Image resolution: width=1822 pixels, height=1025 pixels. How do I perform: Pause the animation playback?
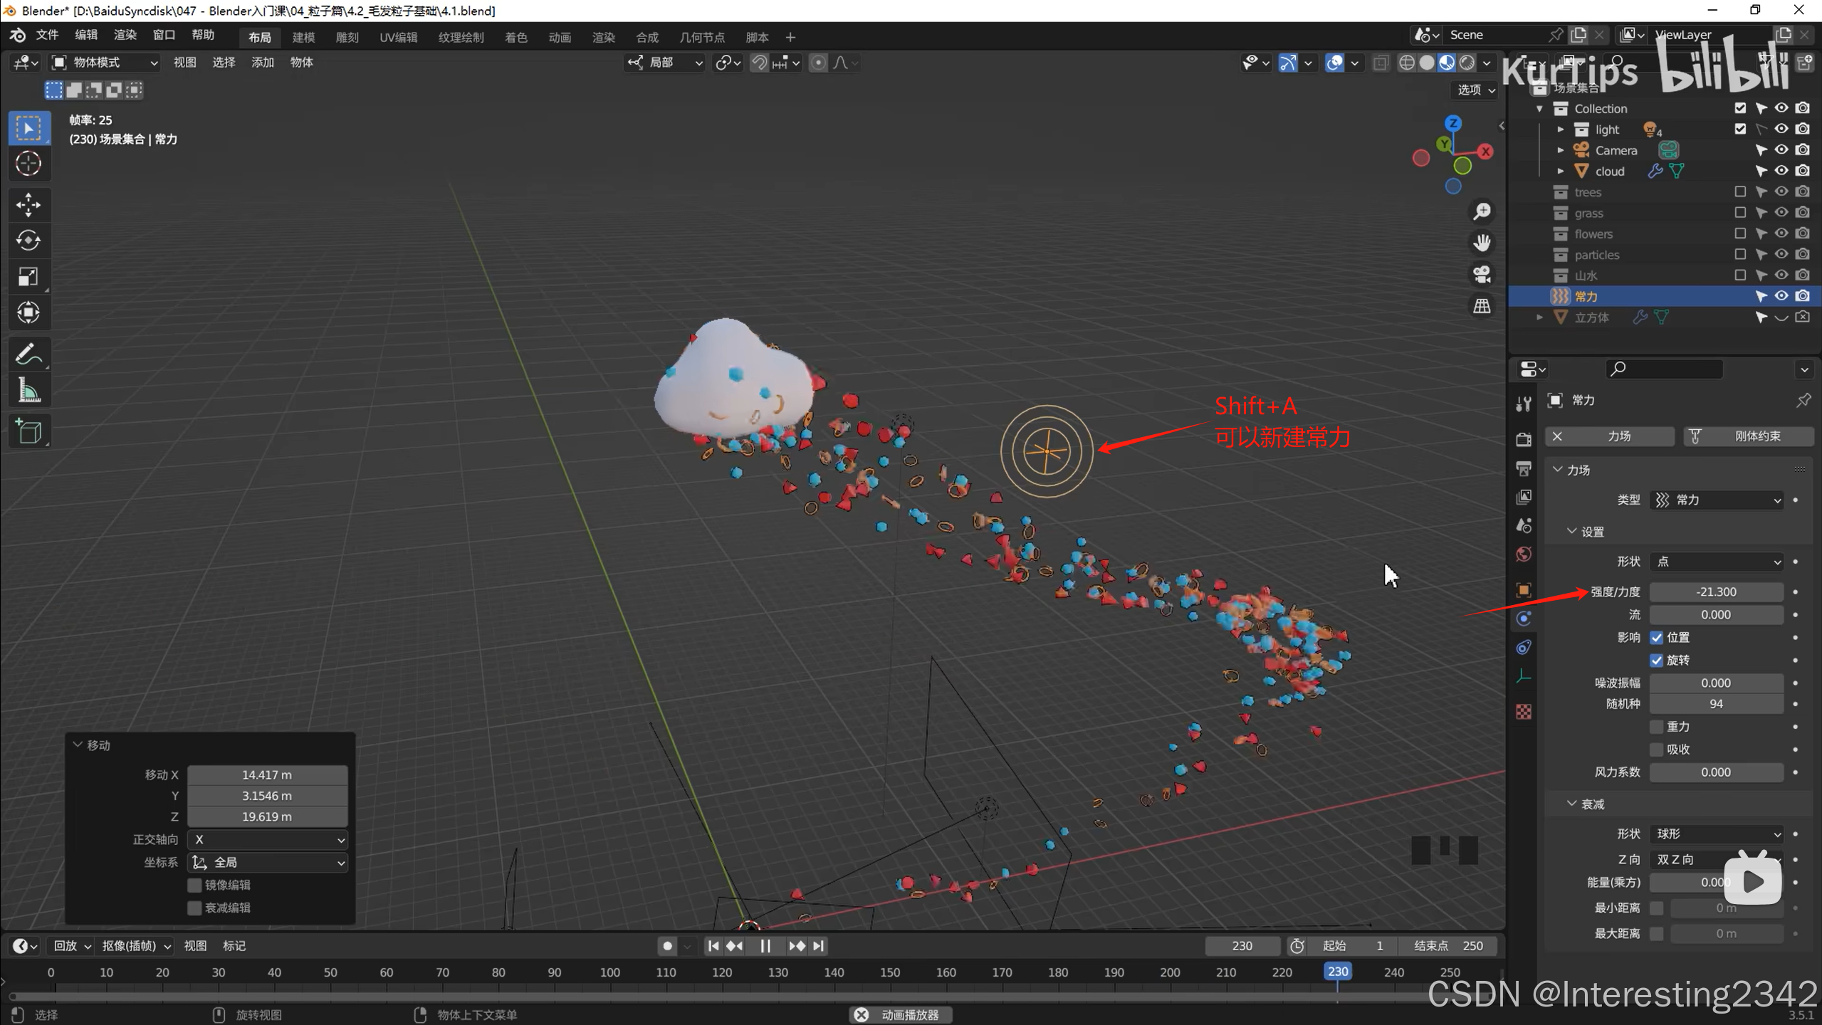[765, 946]
